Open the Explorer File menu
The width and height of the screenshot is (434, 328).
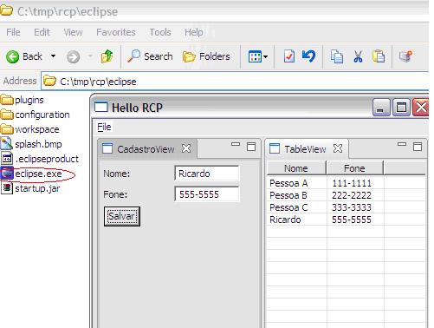coord(13,32)
